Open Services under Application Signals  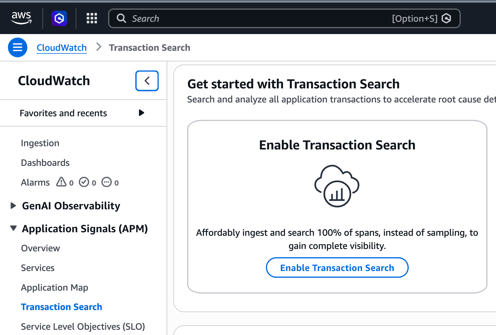tap(38, 268)
